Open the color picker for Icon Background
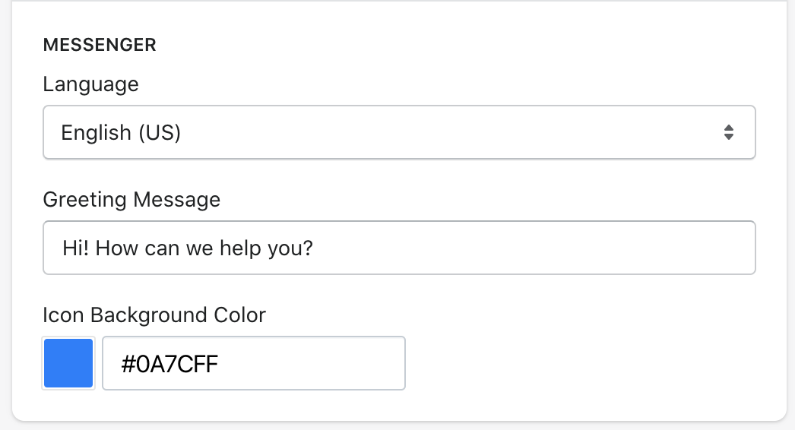 [68, 363]
